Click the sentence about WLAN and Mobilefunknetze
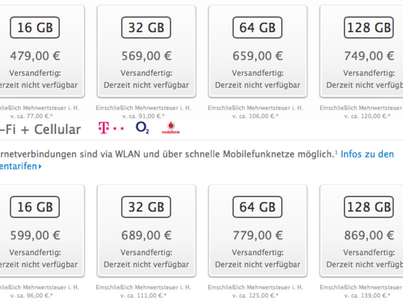Viewport: 403px width, 302px height. [167, 155]
